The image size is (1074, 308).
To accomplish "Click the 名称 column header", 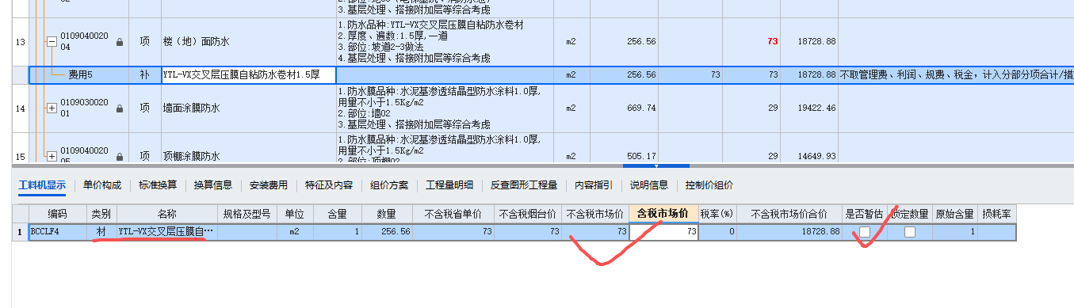I will [166, 214].
